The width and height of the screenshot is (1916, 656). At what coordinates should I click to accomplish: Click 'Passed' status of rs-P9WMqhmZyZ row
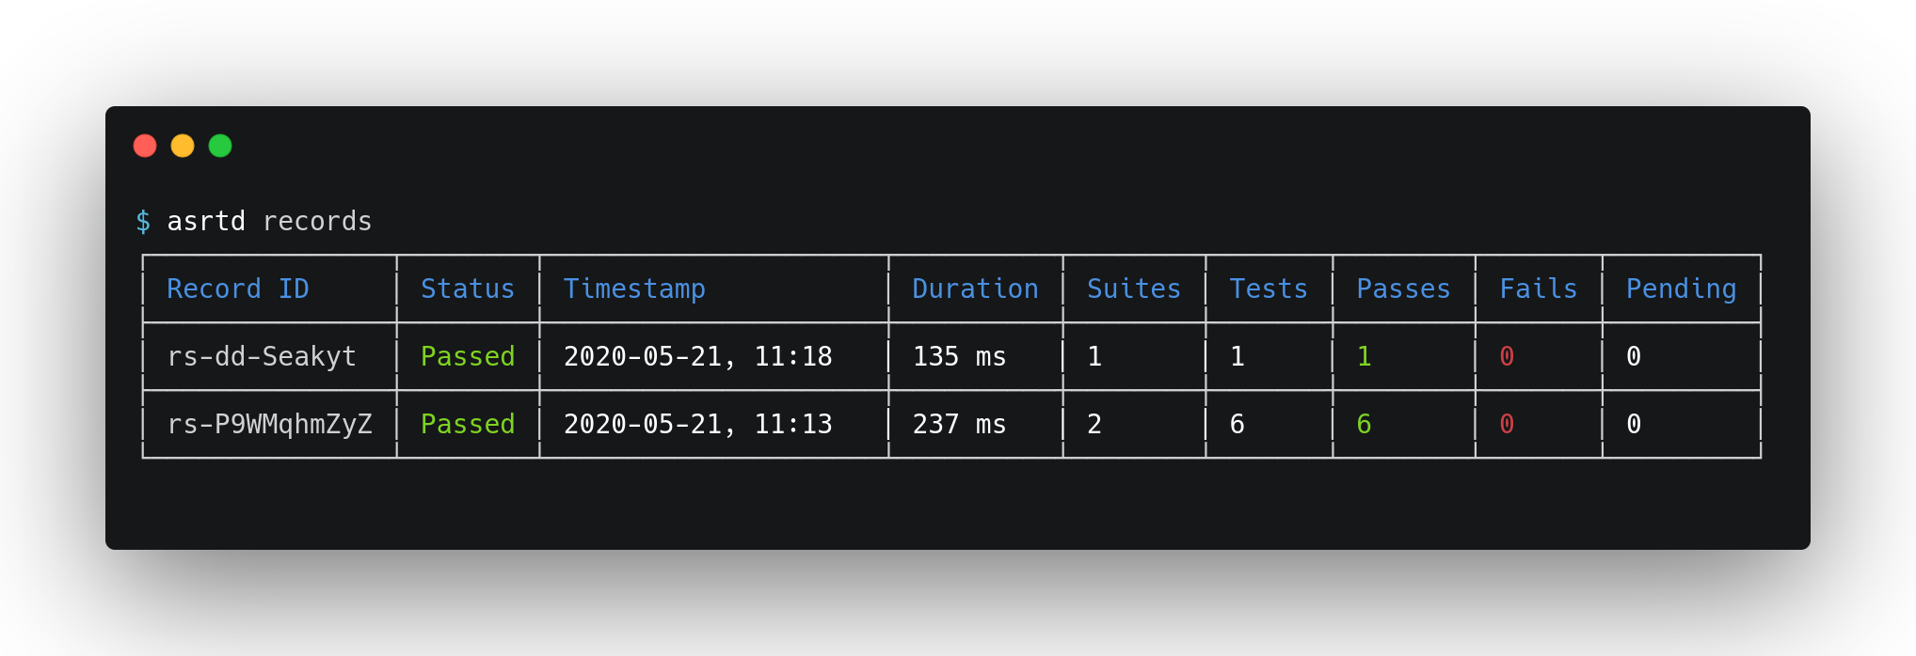468,424
